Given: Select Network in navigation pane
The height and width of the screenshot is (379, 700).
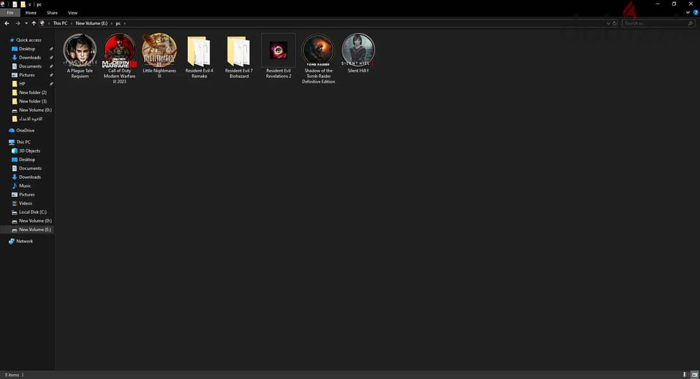Looking at the screenshot, I should (x=25, y=241).
